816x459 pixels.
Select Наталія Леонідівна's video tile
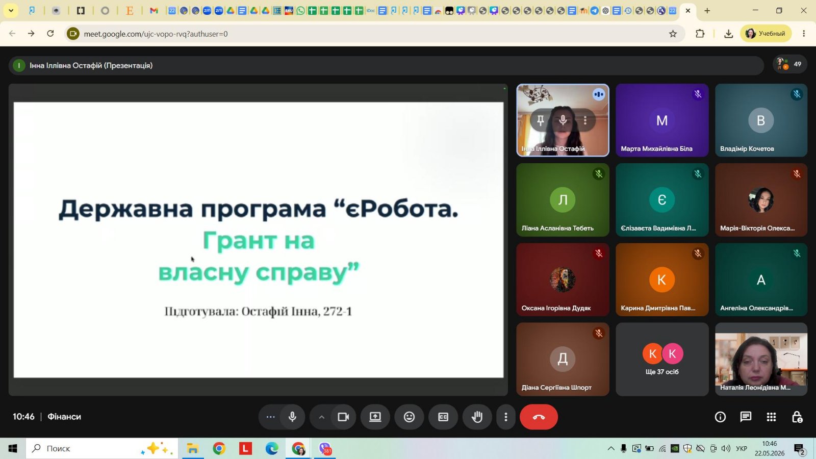coord(761,359)
